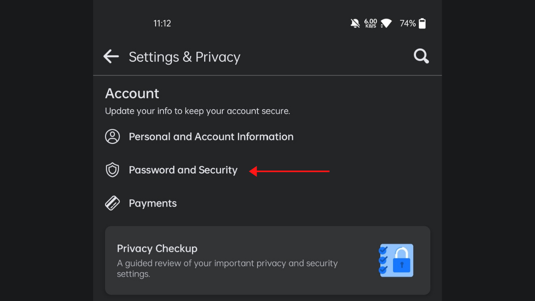
Task: Click the red arrow pointing to Password
Action: 289,171
